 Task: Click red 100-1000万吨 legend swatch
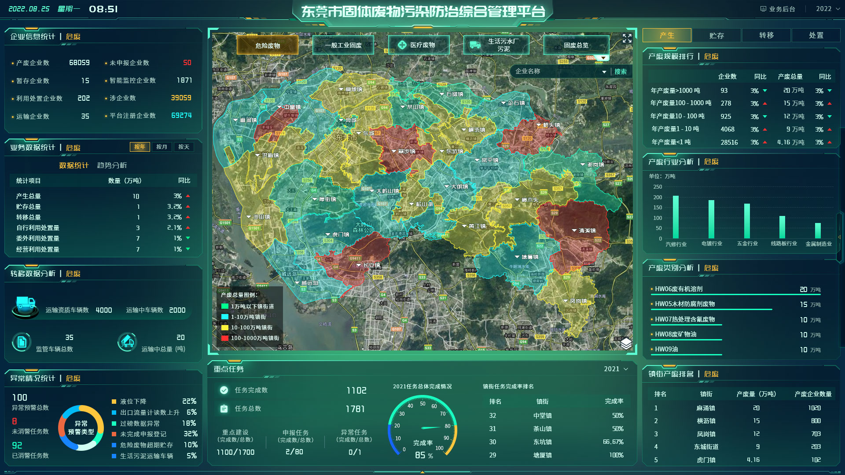point(225,338)
